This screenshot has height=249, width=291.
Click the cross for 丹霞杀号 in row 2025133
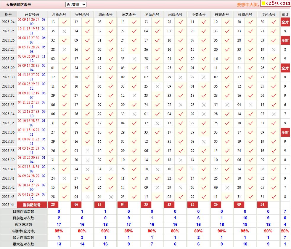click(x=227, y=105)
